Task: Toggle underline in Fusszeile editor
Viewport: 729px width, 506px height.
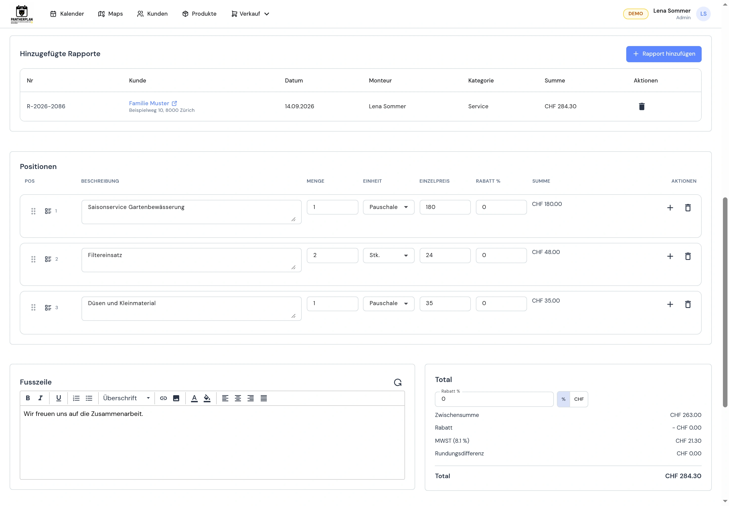Action: coord(59,398)
